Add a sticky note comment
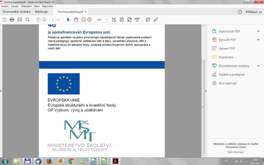Screen dimensions: 264x165 click(x=148, y=20)
